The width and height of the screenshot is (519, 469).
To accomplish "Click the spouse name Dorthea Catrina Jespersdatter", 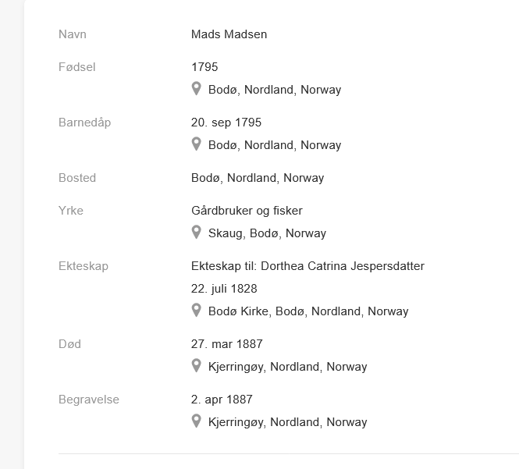I will click(x=343, y=266).
